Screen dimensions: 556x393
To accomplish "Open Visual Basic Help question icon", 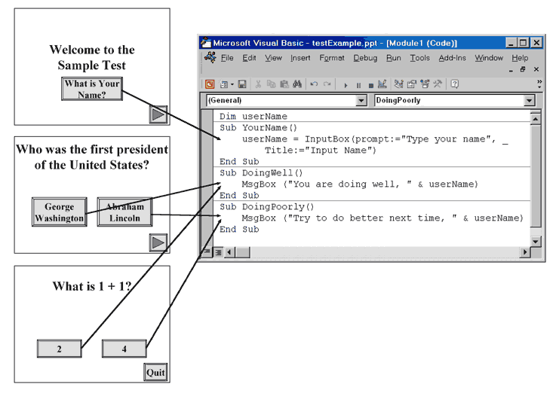I will 455,84.
